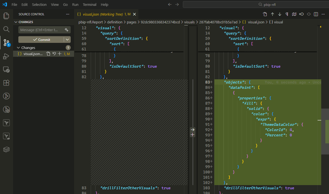The width and height of the screenshot is (329, 194).
Task: Open the Search view in activity bar
Action: click(x=6, y=29)
